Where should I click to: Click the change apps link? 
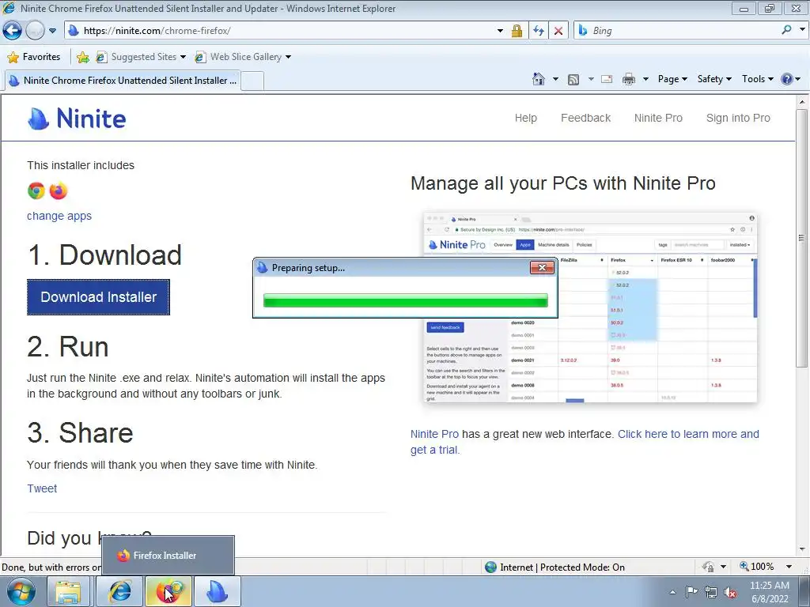tap(59, 216)
